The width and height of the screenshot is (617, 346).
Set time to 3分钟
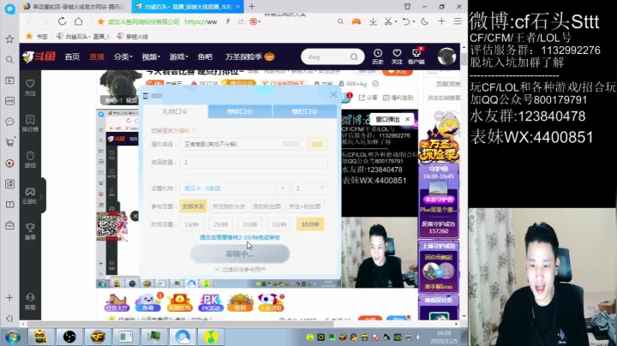point(249,224)
